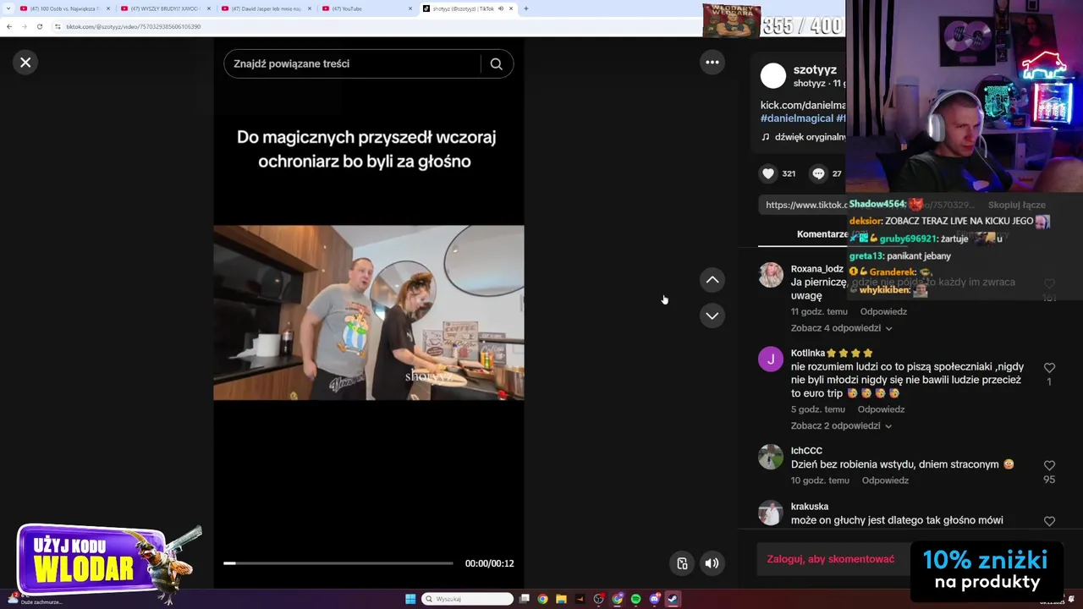Like IchCCC's comment with heart icon
The image size is (1083, 609).
[1049, 466]
